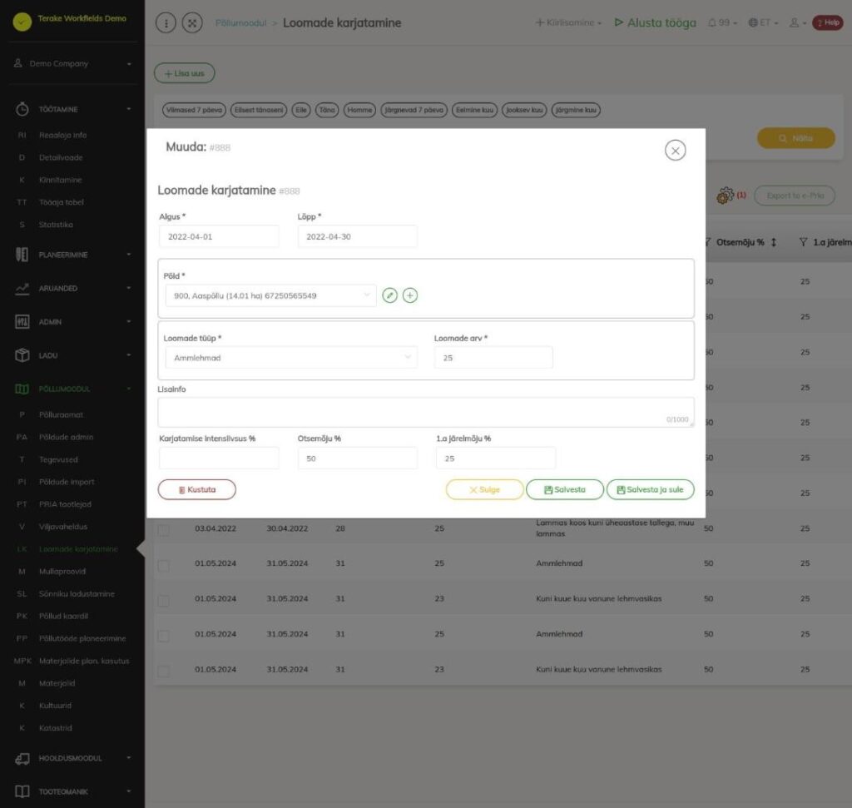The image size is (852, 808).
Task: Click the Põllumoodul breadcrumb link
Action: (x=240, y=22)
